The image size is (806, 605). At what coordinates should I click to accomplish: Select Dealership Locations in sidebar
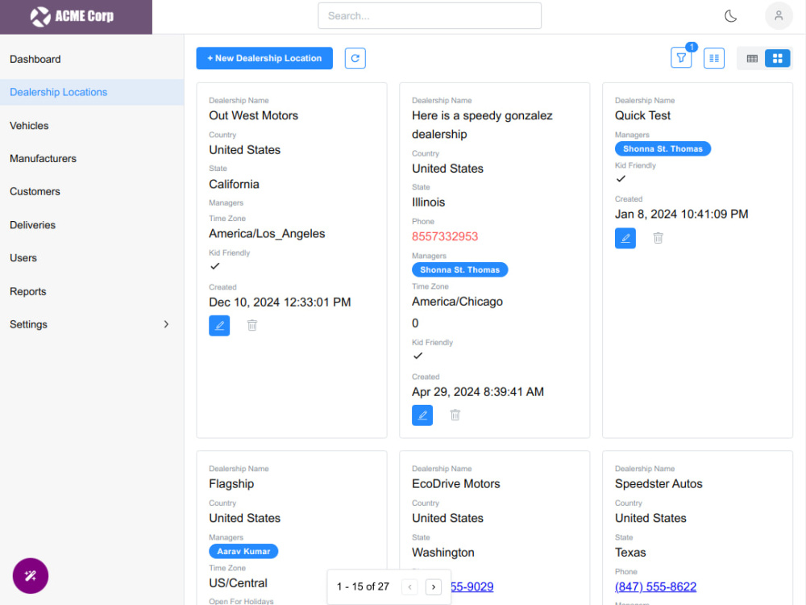[x=92, y=92]
